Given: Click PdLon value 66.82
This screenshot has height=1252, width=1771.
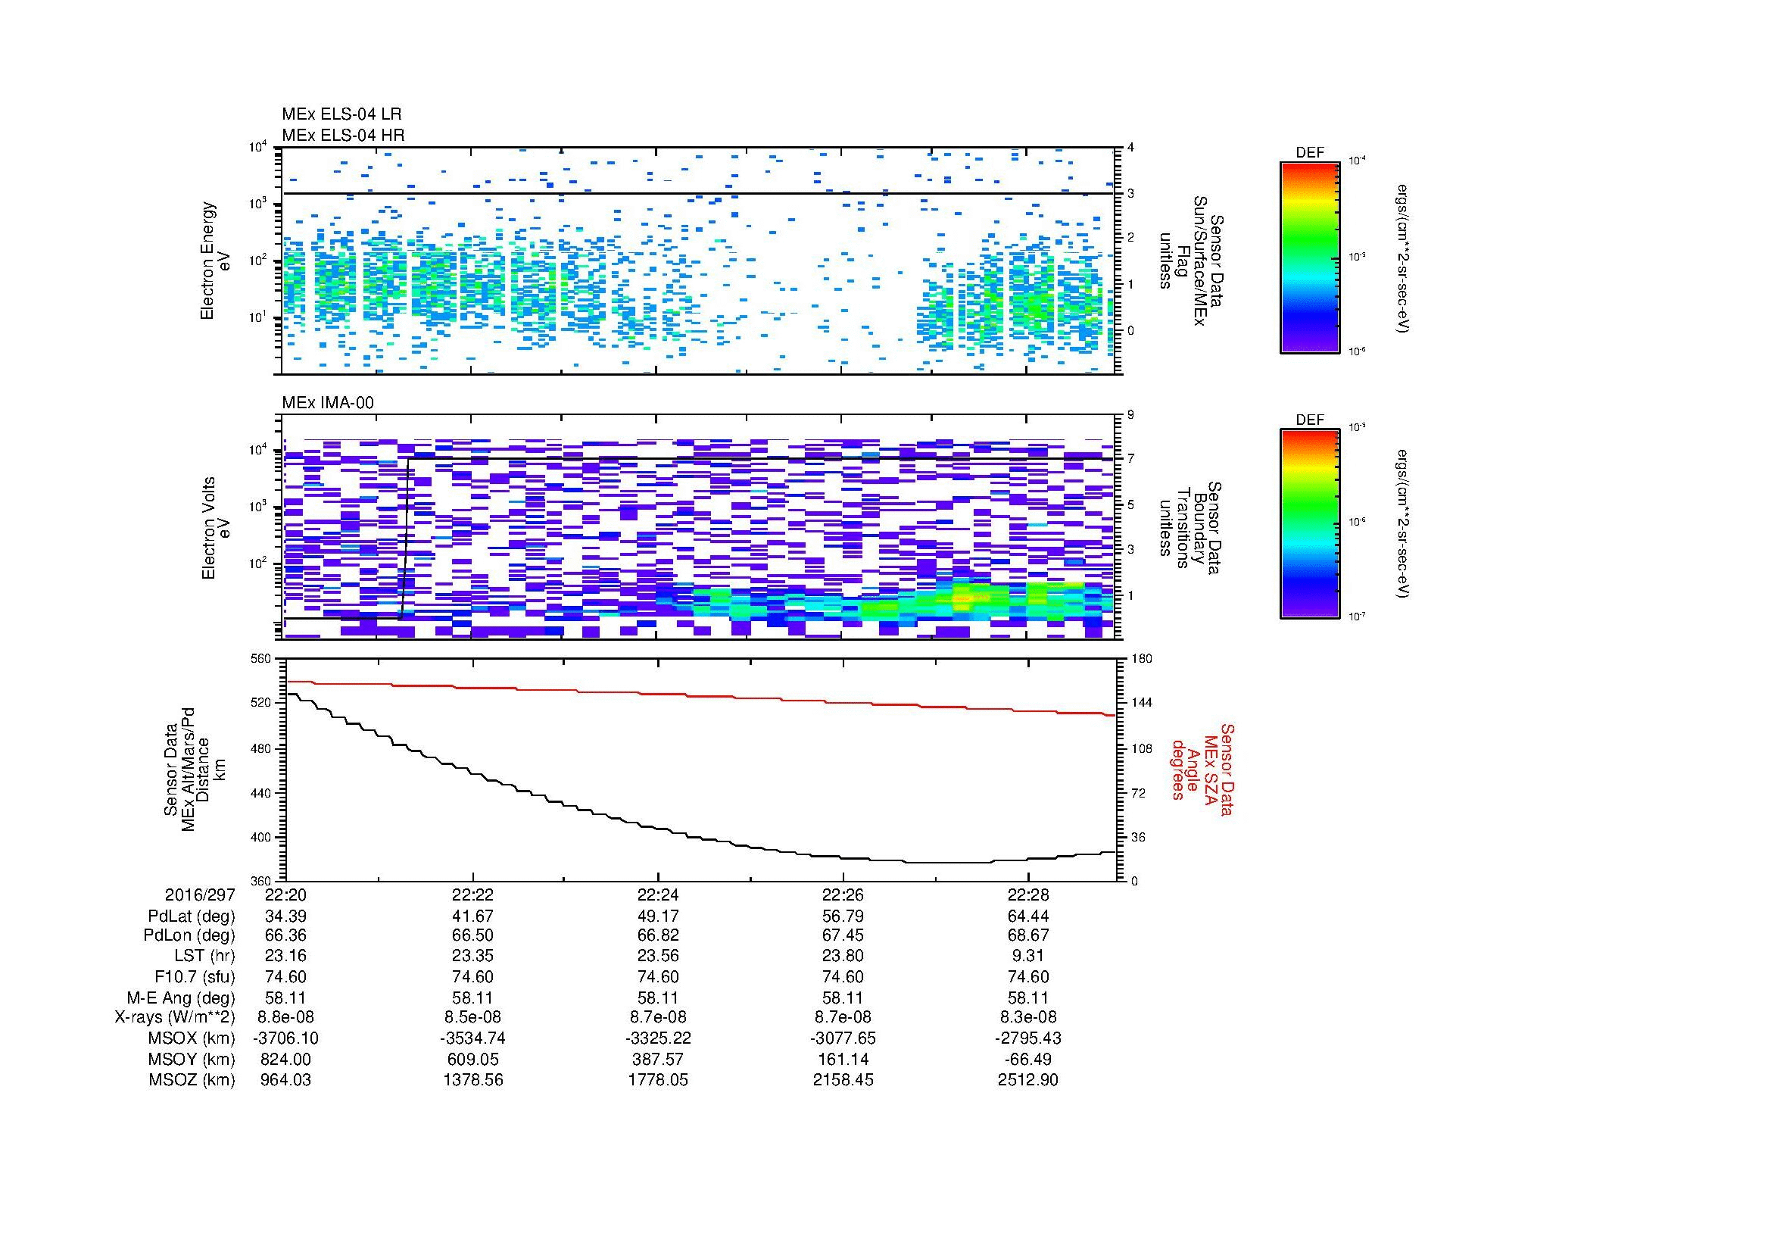Looking at the screenshot, I should pos(658,935).
